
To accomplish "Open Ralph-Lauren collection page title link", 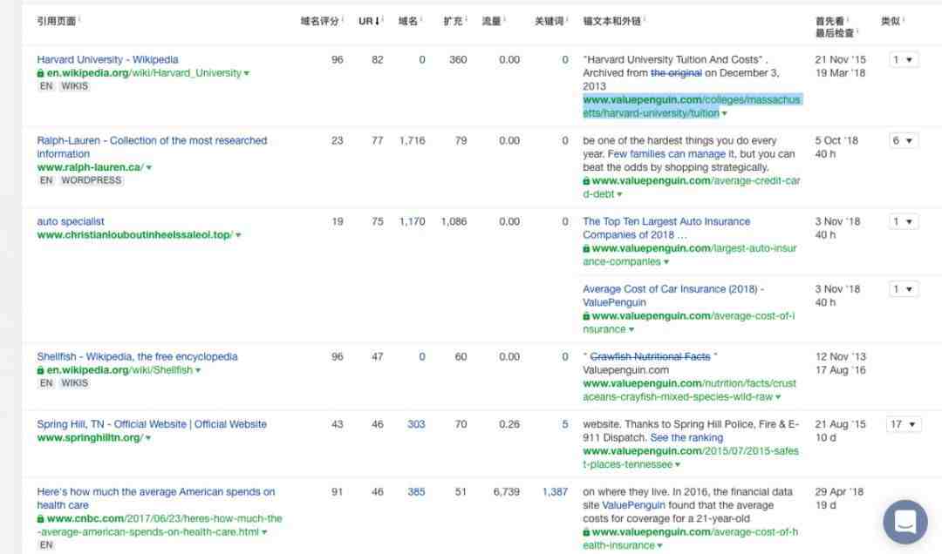I will pos(152,147).
